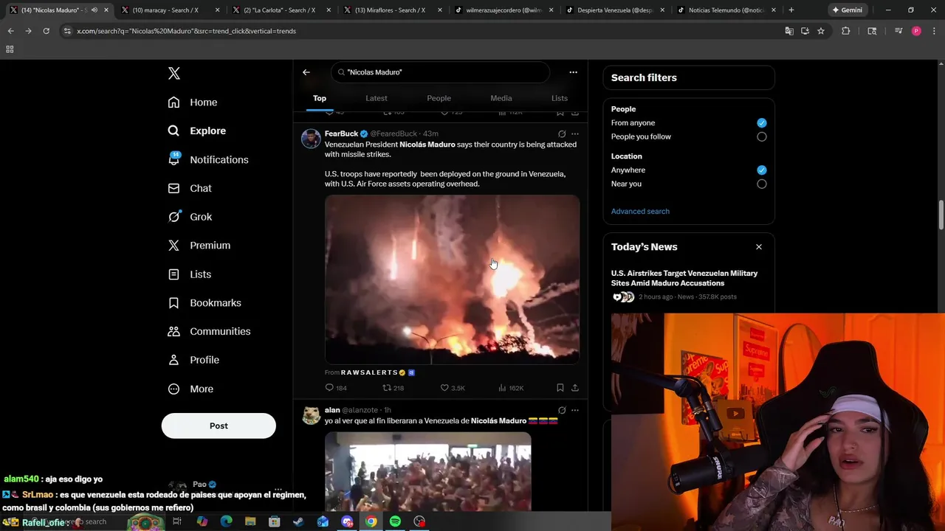945x531 pixels.
Task: Switch to the Media tab
Action: click(501, 98)
